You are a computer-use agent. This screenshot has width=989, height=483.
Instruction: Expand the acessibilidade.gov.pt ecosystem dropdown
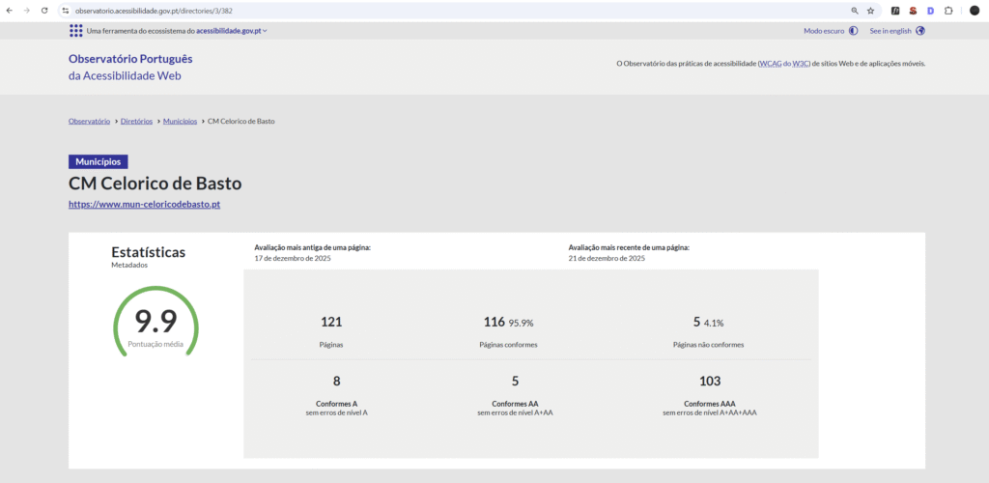tap(232, 31)
